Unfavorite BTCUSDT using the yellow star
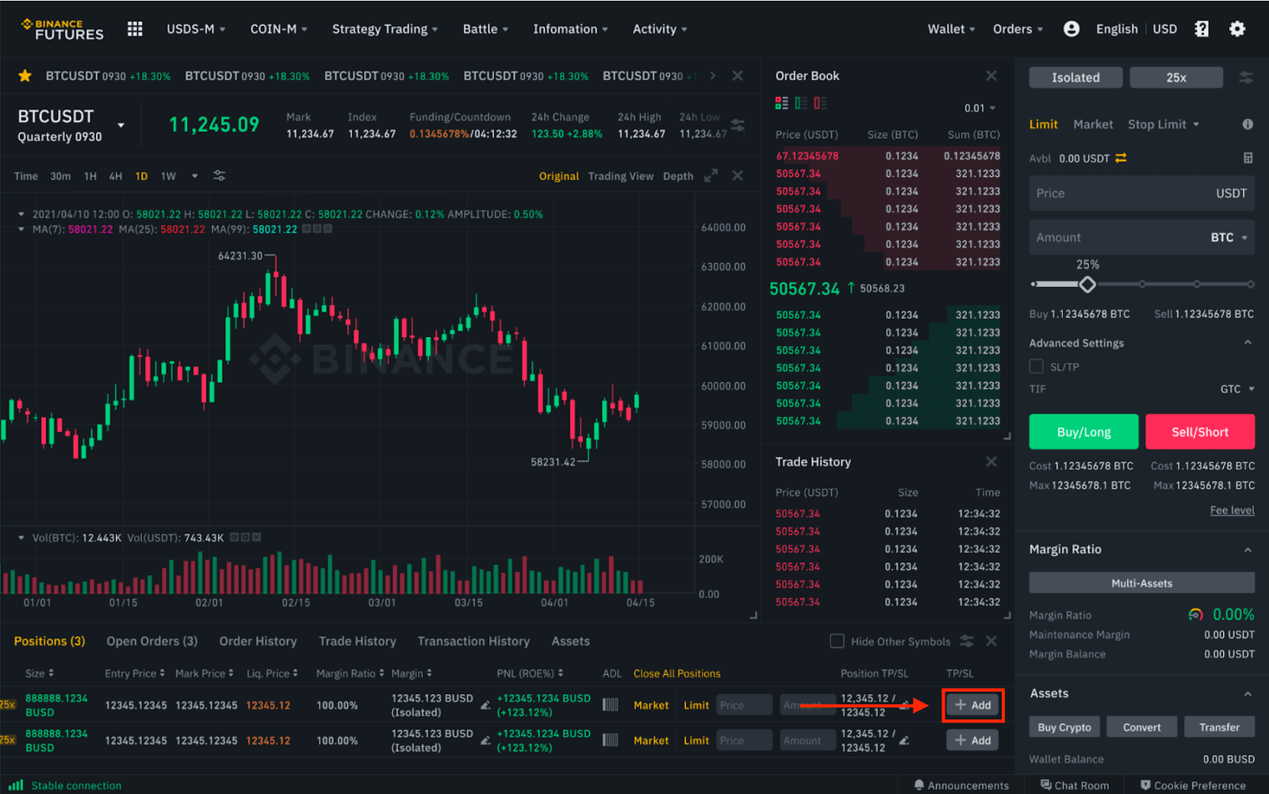This screenshot has width=1269, height=794. [x=25, y=75]
